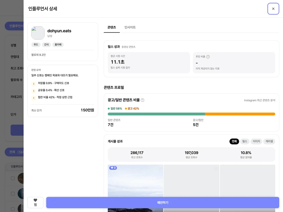This screenshot has width=283, height=212.
Task: Click the 일반 58% legend label
Action: [115, 109]
